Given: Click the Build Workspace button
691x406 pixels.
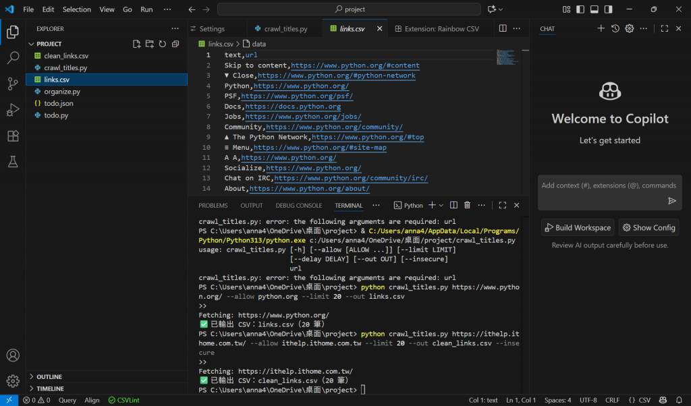Looking at the screenshot, I should pyautogui.click(x=578, y=227).
